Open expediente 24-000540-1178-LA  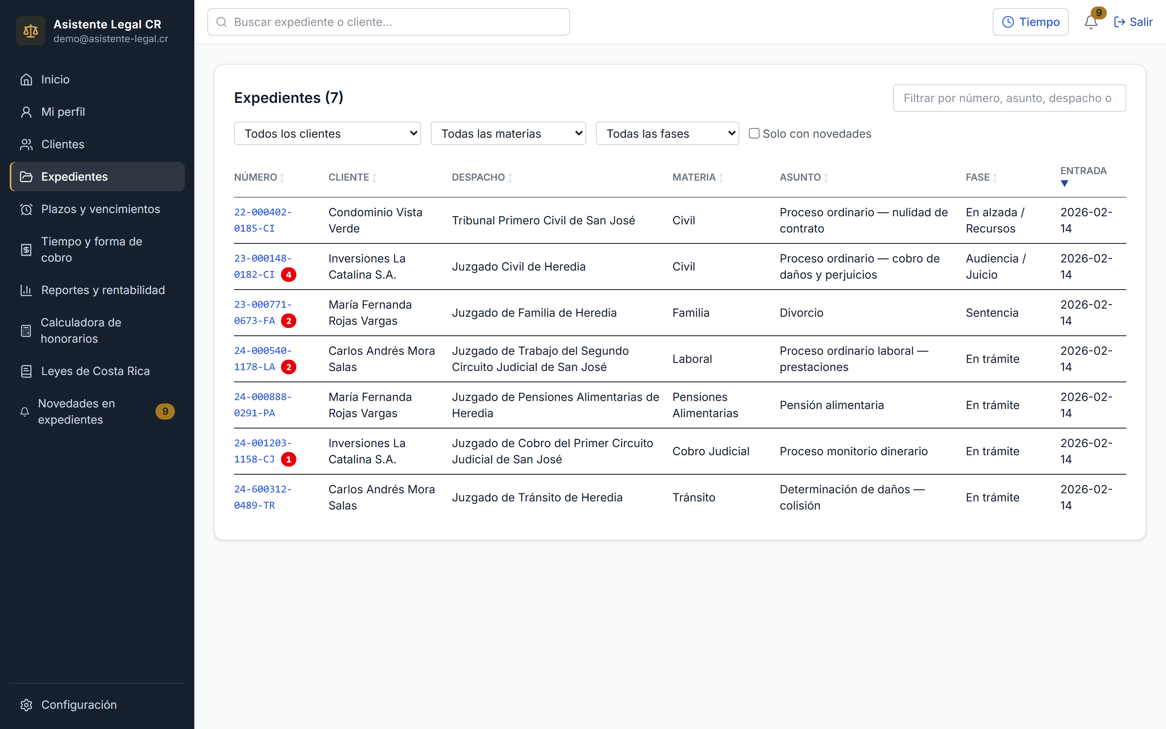263,359
